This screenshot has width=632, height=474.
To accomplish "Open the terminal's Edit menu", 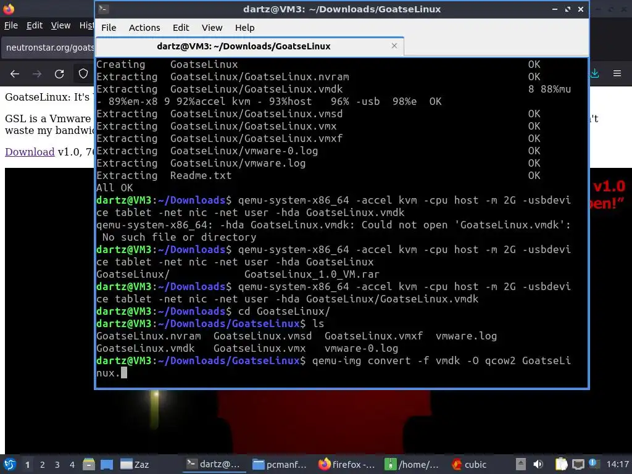I will coord(181,27).
